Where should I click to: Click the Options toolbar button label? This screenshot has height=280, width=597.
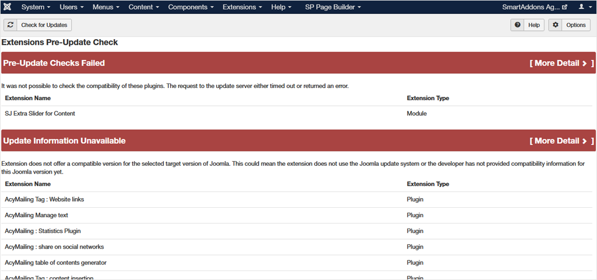point(576,25)
